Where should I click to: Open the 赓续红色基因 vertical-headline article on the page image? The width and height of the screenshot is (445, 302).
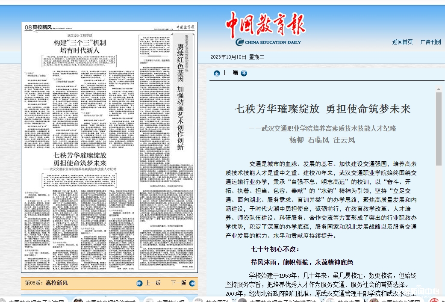(180, 97)
